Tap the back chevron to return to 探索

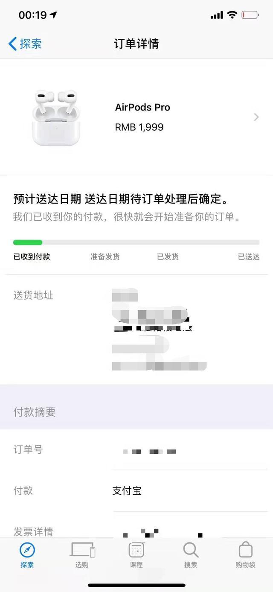pyautogui.click(x=12, y=44)
